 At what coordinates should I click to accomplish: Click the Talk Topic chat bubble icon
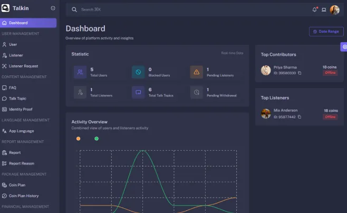pyautogui.click(x=4, y=99)
